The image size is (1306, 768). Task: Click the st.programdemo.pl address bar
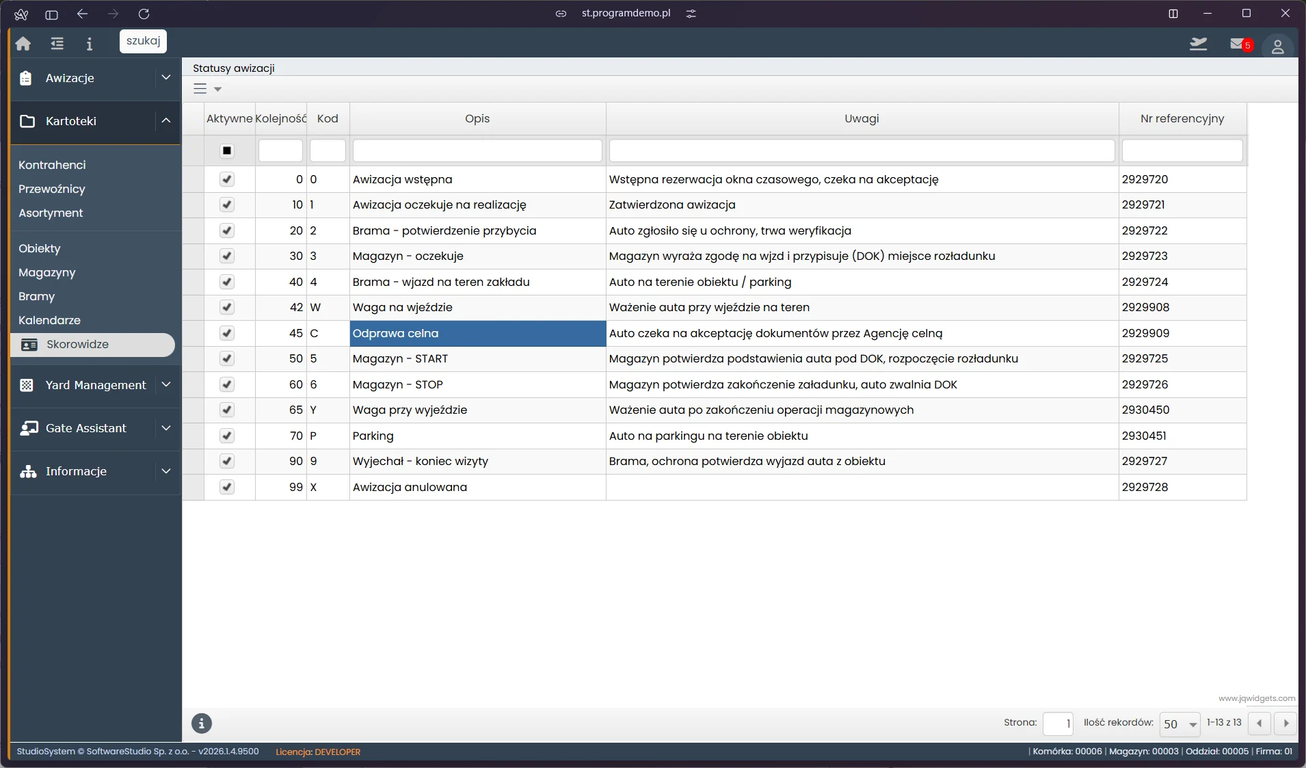coord(626,14)
